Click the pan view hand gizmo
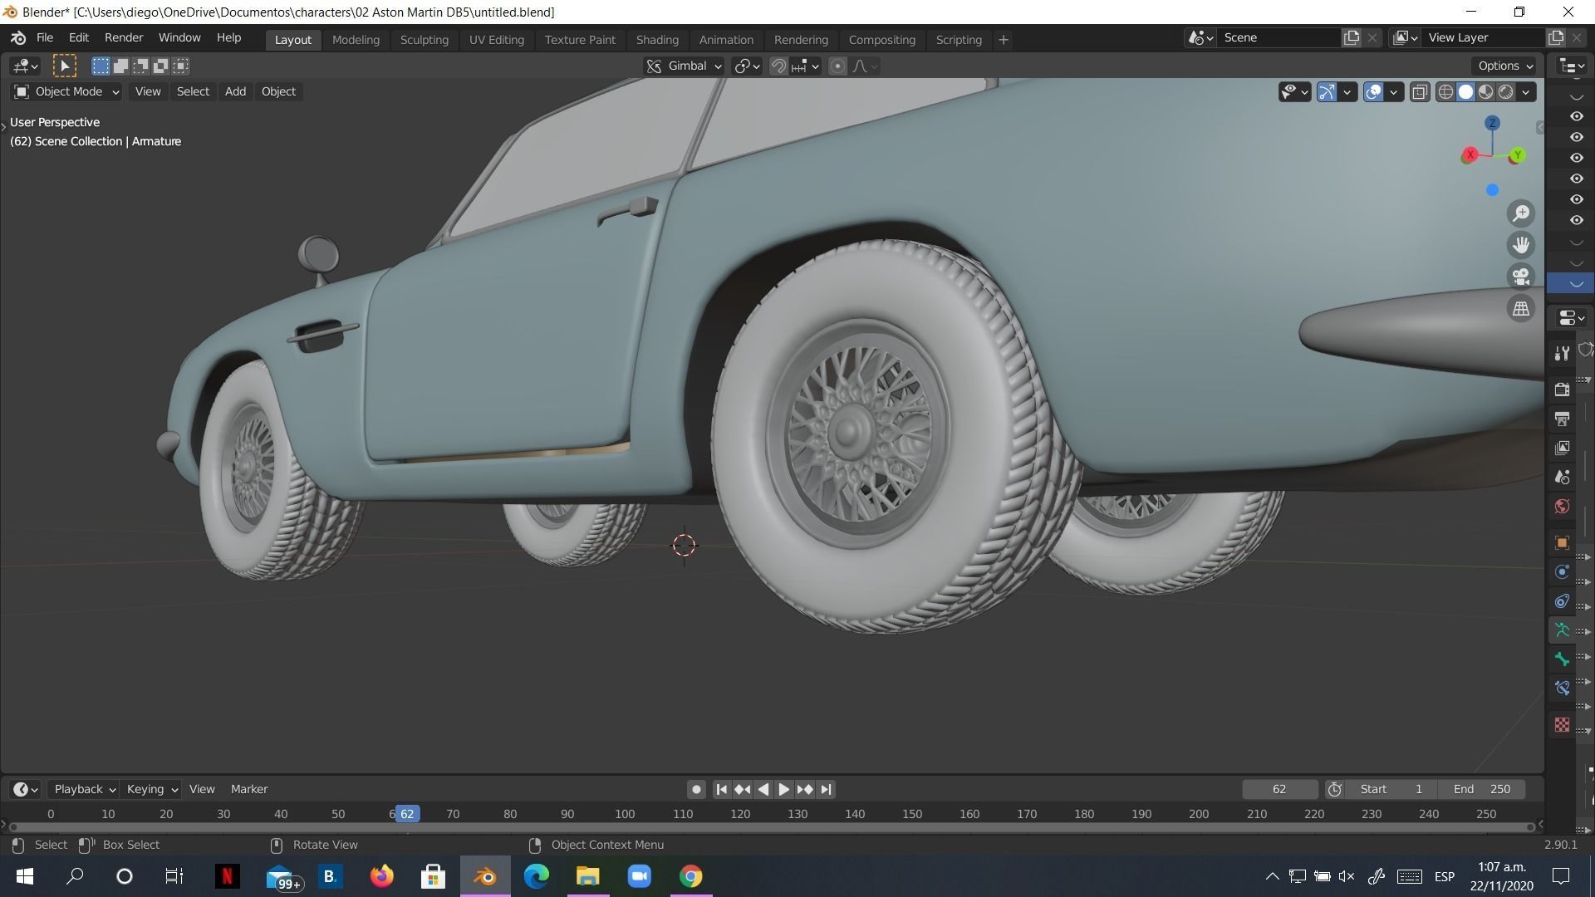The image size is (1595, 897). pos(1521,245)
